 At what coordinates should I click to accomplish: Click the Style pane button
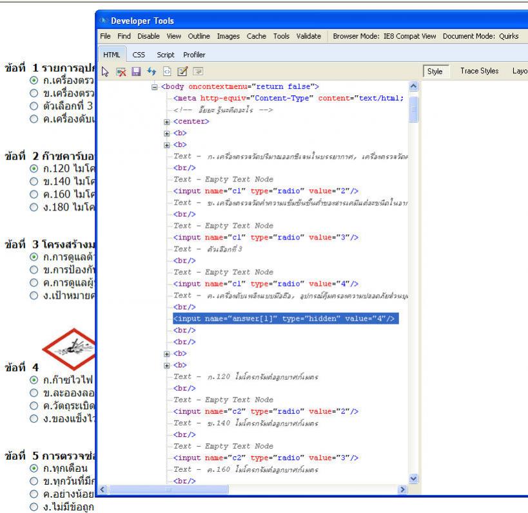[x=436, y=71]
